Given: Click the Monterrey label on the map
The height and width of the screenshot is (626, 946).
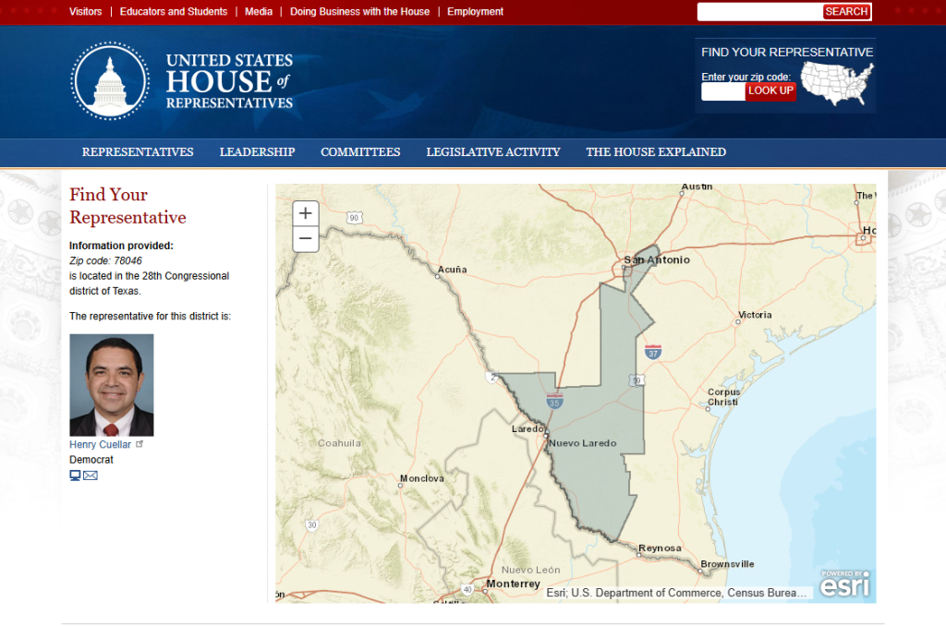Looking at the screenshot, I should 514,584.
